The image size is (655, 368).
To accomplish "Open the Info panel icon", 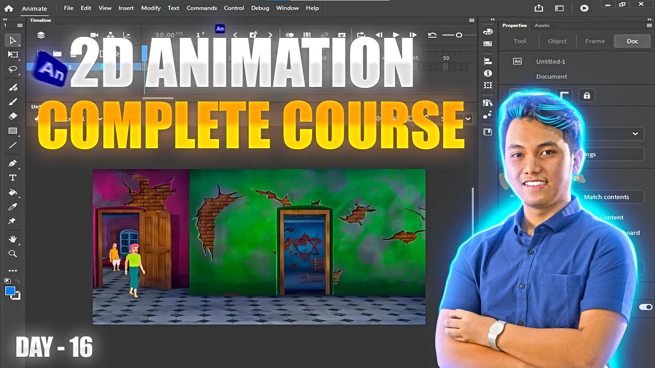I will point(488,73).
